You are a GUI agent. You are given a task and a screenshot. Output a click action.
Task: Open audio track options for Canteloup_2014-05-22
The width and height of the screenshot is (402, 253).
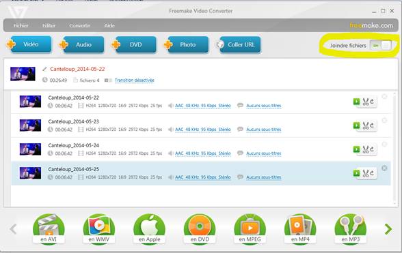point(203,106)
